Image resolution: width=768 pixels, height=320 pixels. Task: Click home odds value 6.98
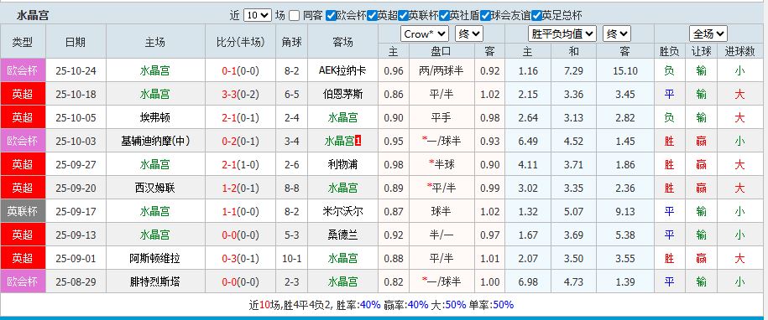[528, 282]
